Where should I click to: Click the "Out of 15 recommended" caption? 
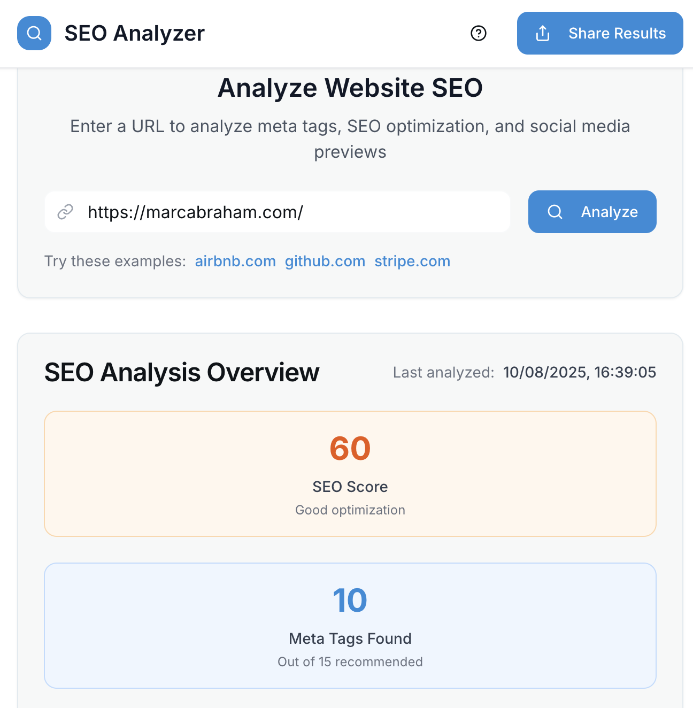pyautogui.click(x=350, y=662)
